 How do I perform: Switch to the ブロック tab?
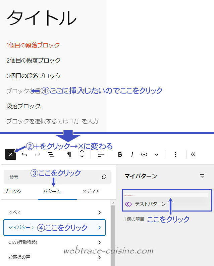(x=13, y=191)
